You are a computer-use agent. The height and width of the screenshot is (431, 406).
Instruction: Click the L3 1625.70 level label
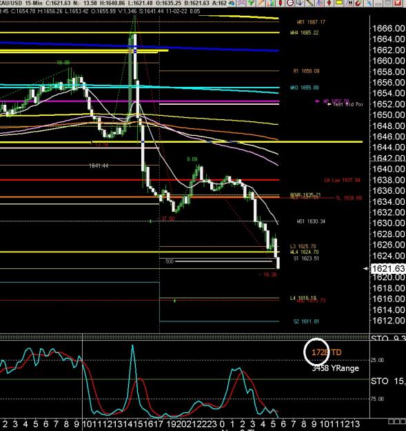[303, 246]
